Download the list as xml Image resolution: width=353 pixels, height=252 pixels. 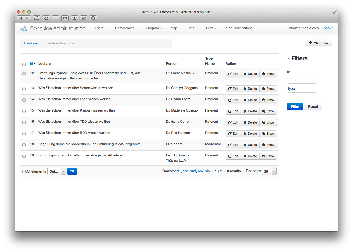click(193, 171)
